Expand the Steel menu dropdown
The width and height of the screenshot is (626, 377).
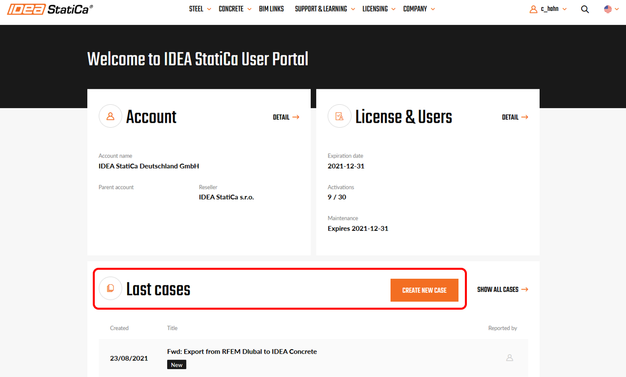point(200,9)
